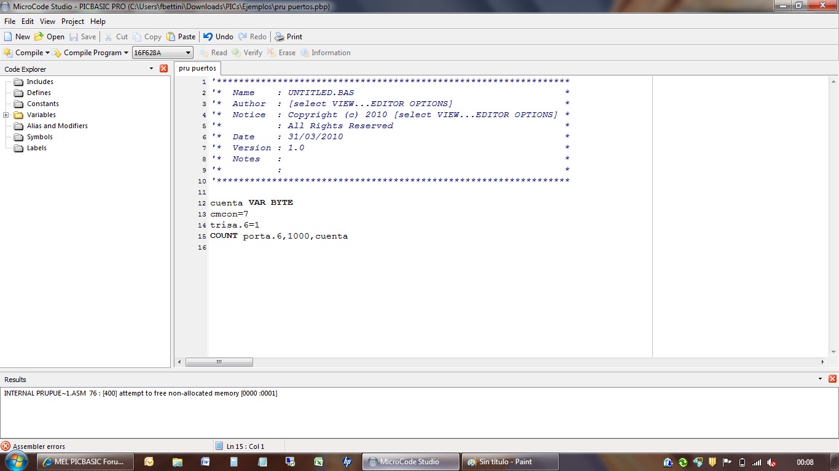This screenshot has width=839, height=471.
Task: Open the HP taskbar icon
Action: click(x=347, y=462)
